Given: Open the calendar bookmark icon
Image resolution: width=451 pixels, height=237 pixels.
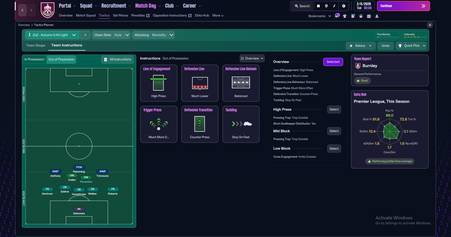Looking at the screenshot, I should tap(369, 16).
